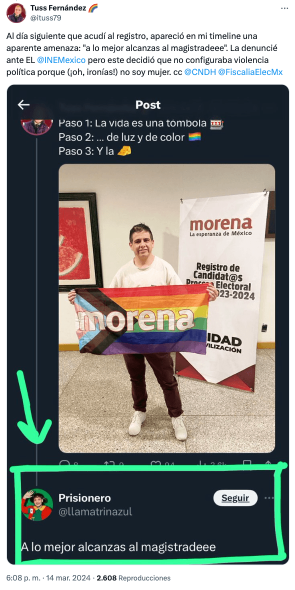This screenshot has height=590, width=295.
Task: Click the Prisionero account avatar
Action: [37, 504]
